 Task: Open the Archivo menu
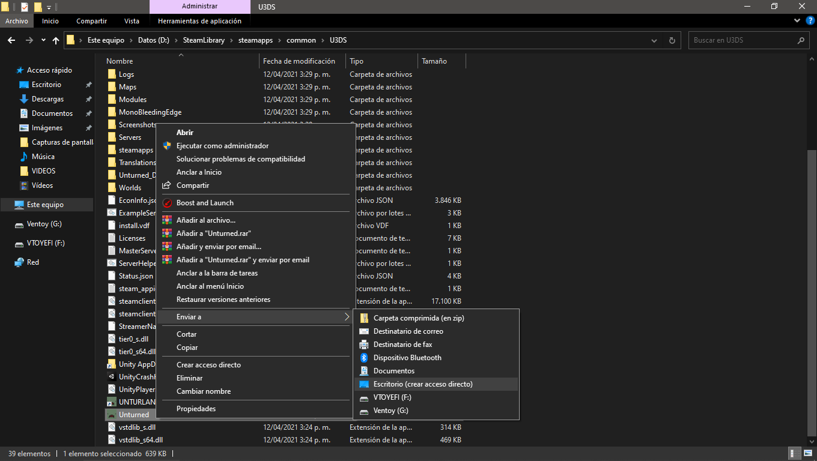point(17,21)
